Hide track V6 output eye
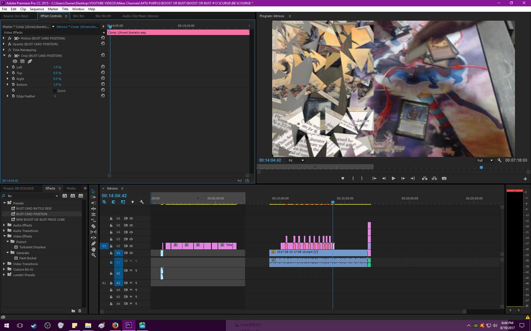531x331 pixels. [x=131, y=218]
